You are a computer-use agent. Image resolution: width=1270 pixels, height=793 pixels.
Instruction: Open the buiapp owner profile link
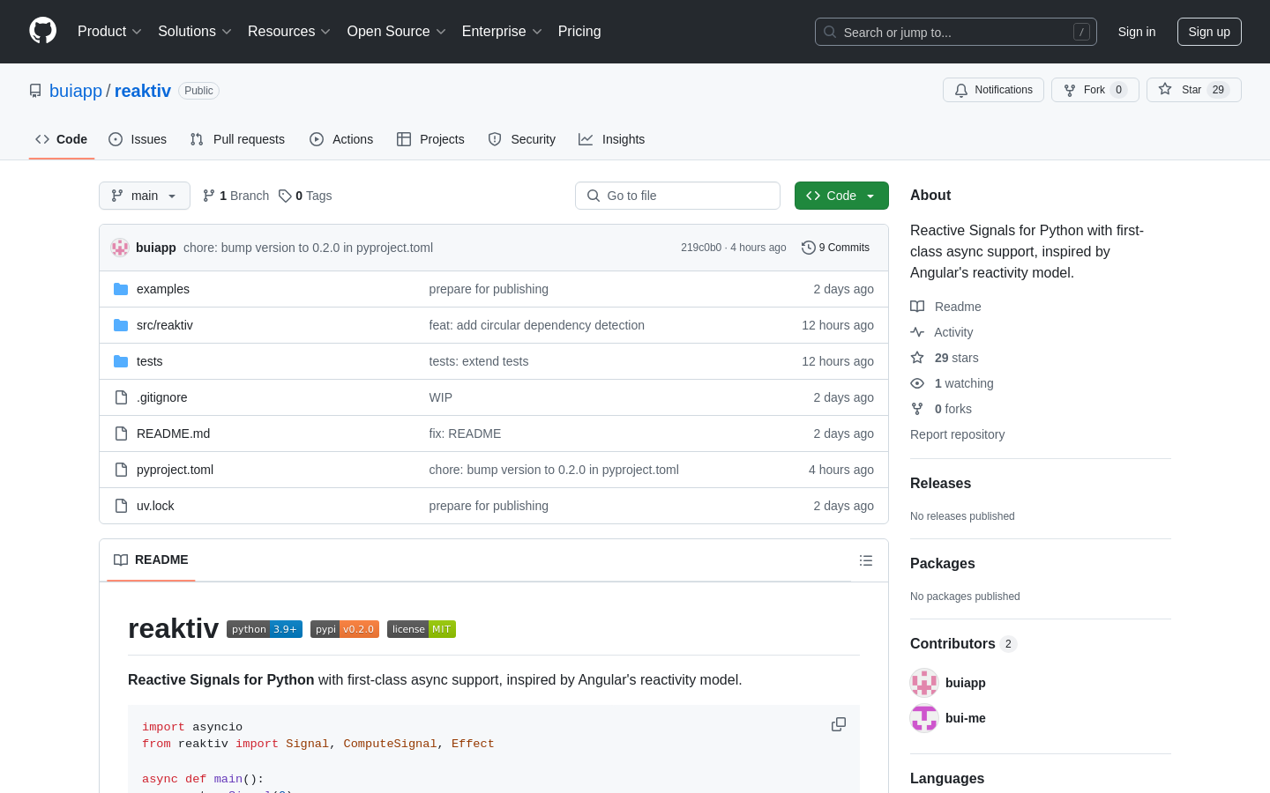(x=76, y=91)
